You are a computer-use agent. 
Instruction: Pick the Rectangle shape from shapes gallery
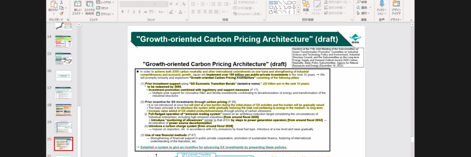[x=289, y=2]
